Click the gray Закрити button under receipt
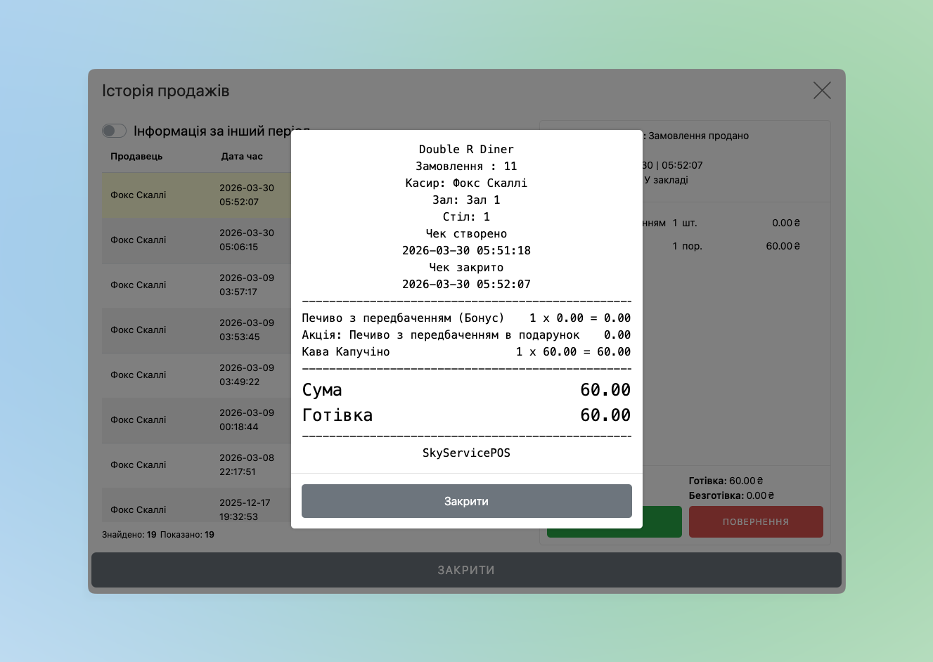933x662 pixels. click(466, 501)
